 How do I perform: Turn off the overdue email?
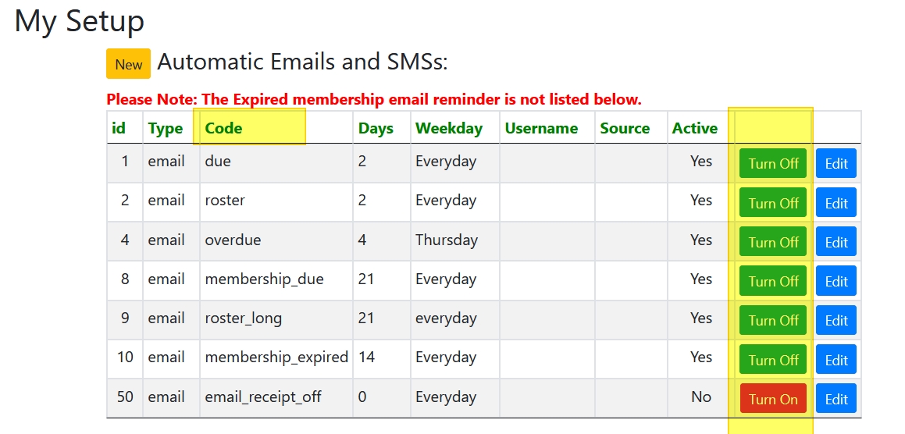click(x=773, y=242)
